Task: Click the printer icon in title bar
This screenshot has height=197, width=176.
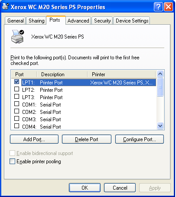Action: (x=6, y=6)
